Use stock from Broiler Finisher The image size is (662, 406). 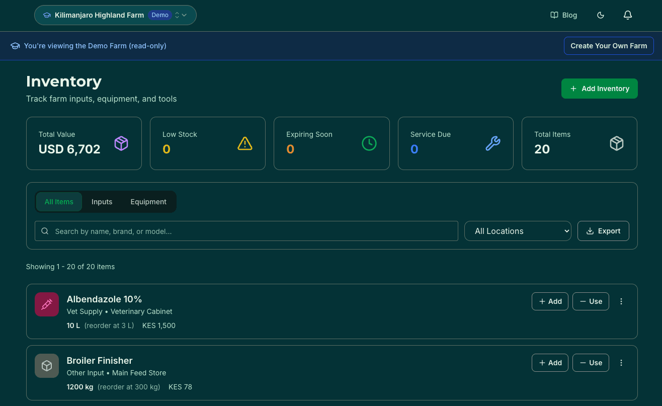point(591,363)
